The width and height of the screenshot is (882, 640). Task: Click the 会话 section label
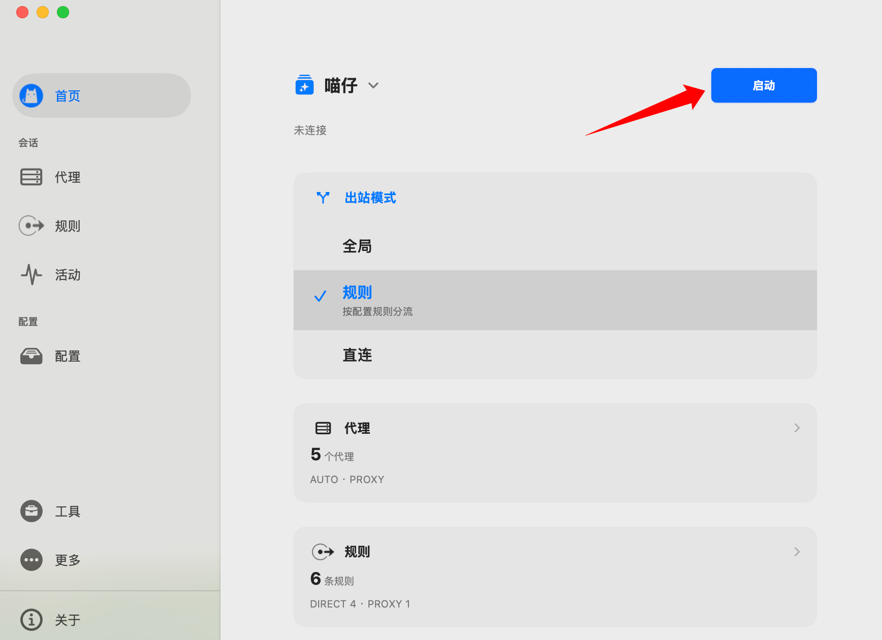pyautogui.click(x=28, y=143)
